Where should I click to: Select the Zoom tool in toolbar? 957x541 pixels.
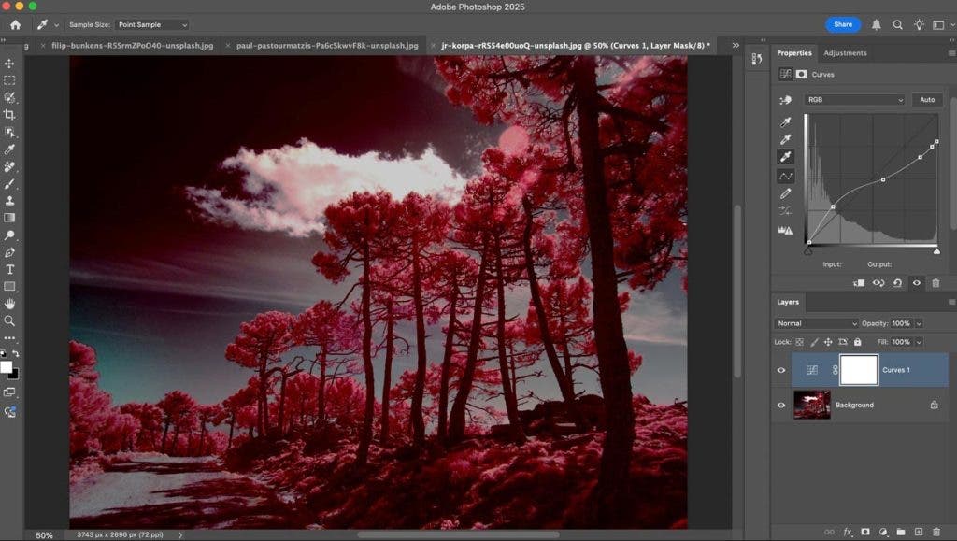(9, 320)
